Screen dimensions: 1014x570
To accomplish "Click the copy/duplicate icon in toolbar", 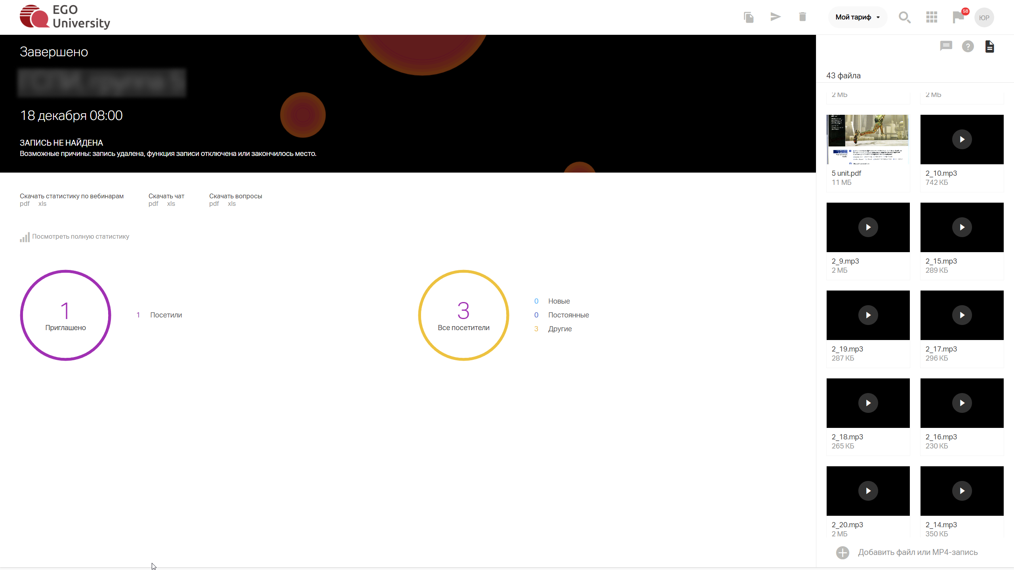I will coord(749,16).
